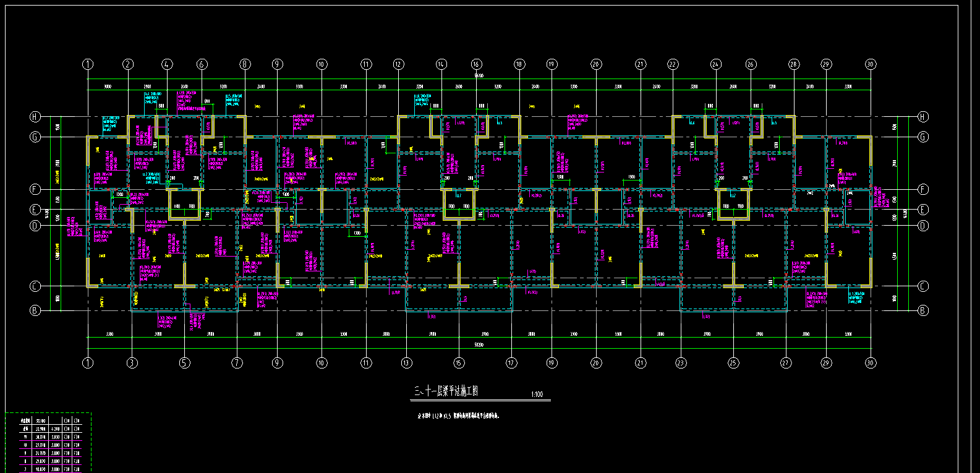Click axis bubble C on the left side
The width and height of the screenshot is (980, 473).
click(x=36, y=286)
